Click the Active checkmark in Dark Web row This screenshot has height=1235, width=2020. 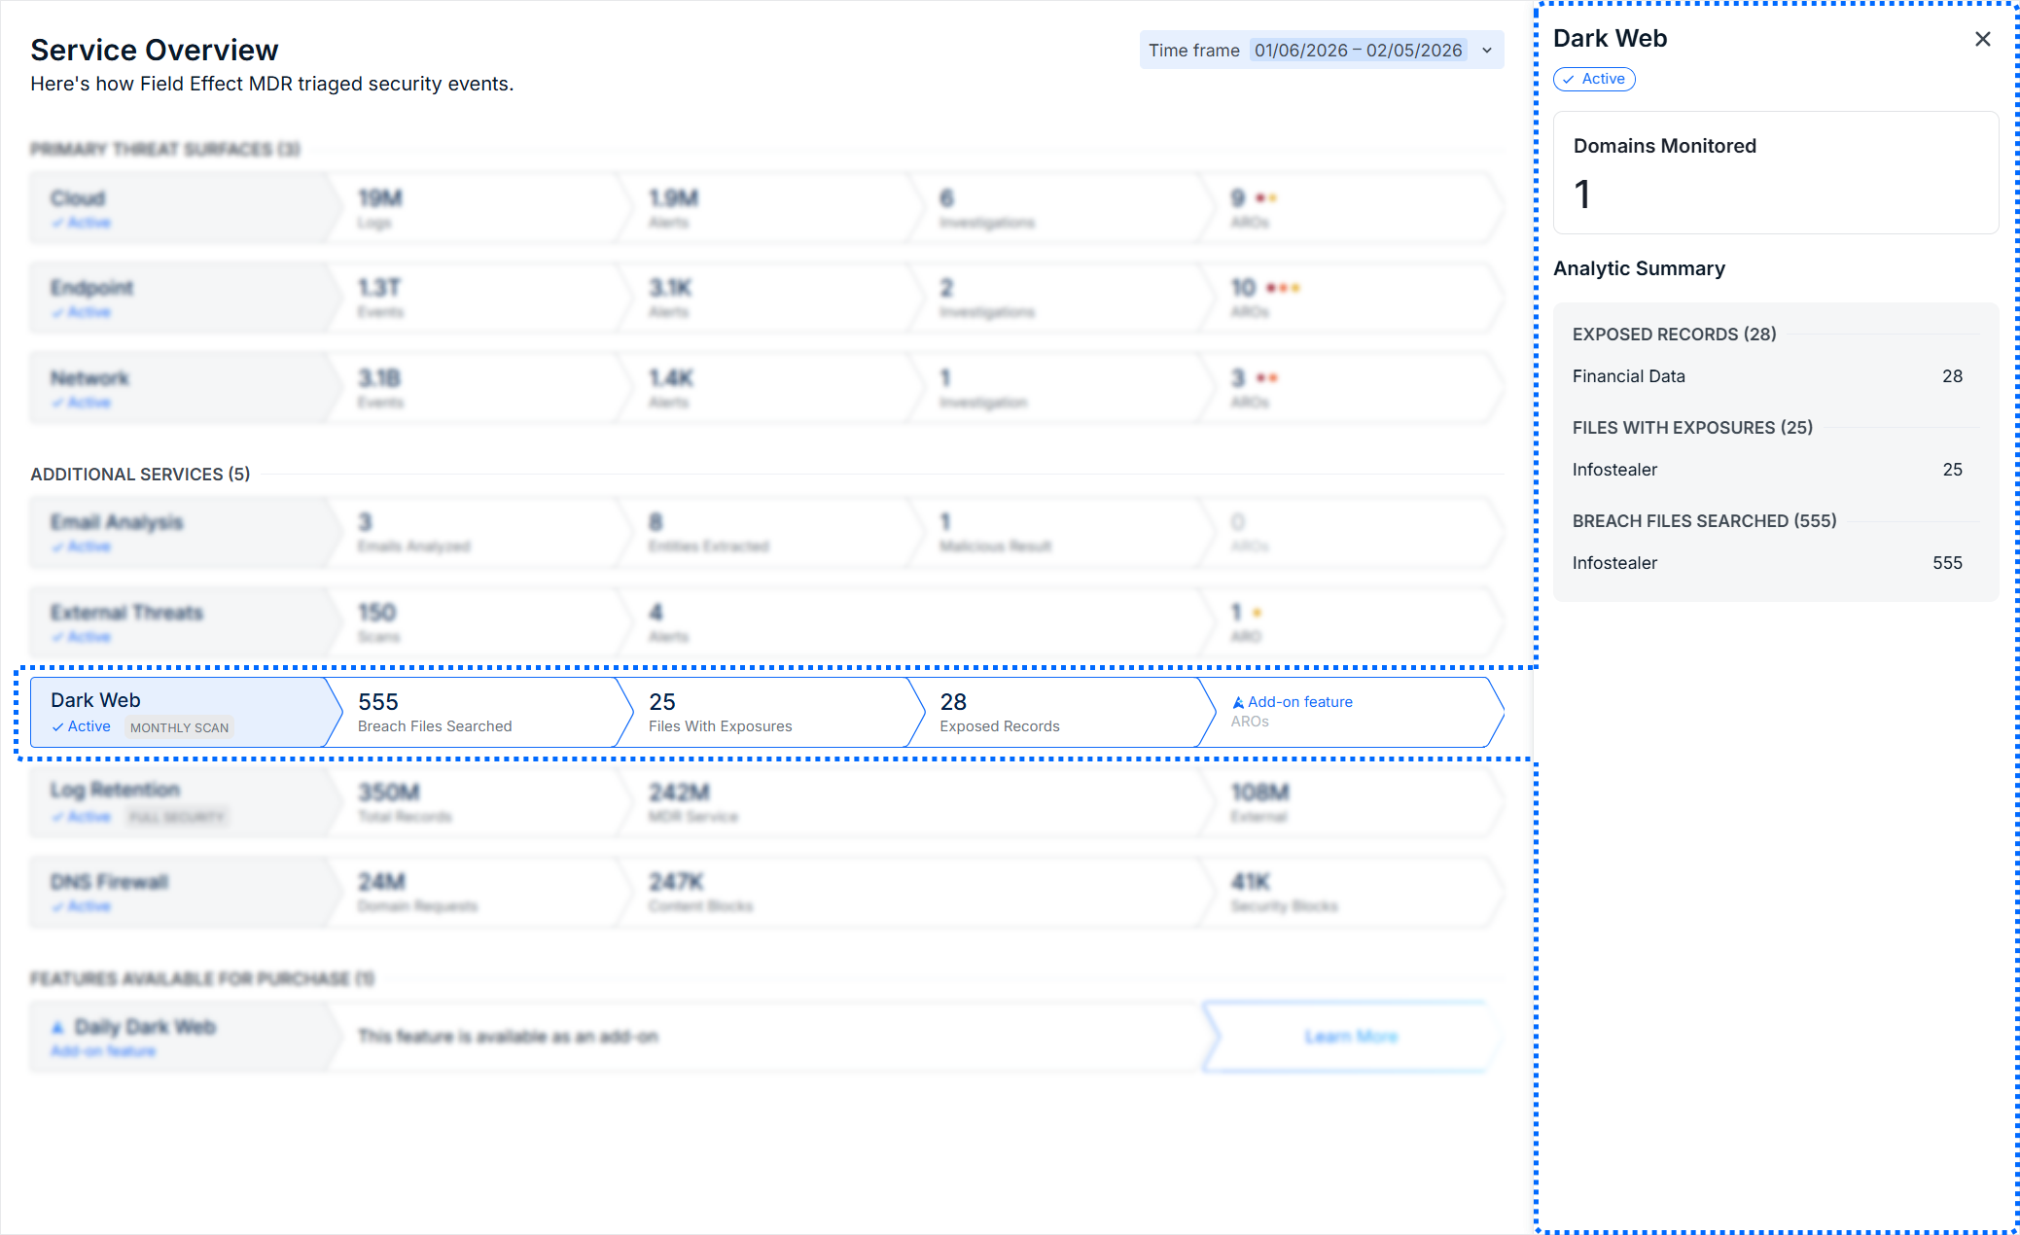(58, 726)
